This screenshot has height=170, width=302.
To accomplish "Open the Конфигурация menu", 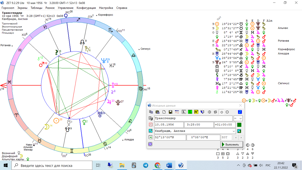I will pos(86,8).
